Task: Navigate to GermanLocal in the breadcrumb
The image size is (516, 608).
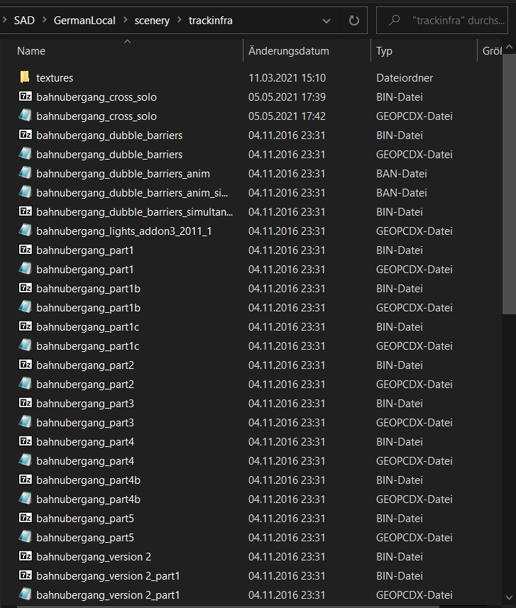Action: (84, 20)
